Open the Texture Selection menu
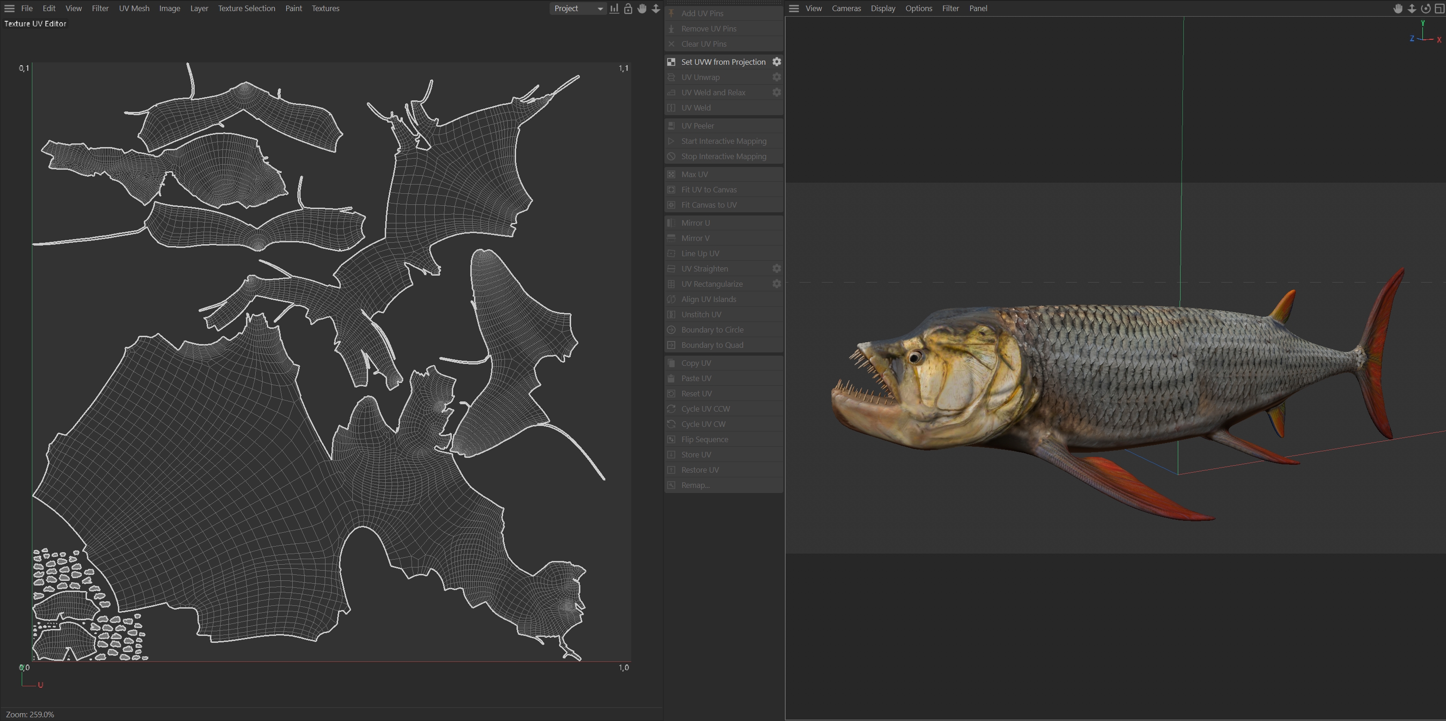Viewport: 1446px width, 721px height. pos(246,8)
